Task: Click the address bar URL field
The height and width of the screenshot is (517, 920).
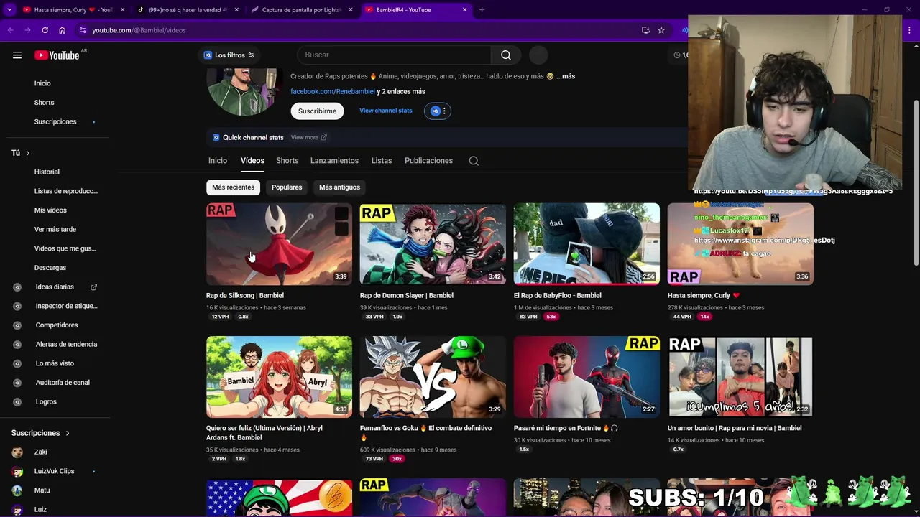Action: pos(359,30)
